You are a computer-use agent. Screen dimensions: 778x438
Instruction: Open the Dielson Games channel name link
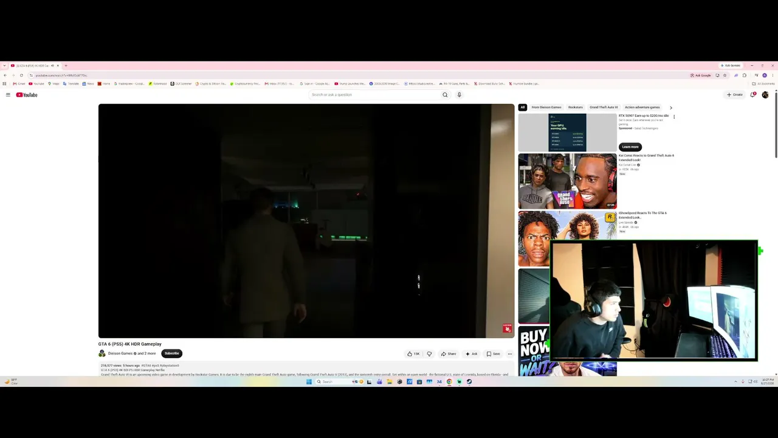click(x=120, y=353)
